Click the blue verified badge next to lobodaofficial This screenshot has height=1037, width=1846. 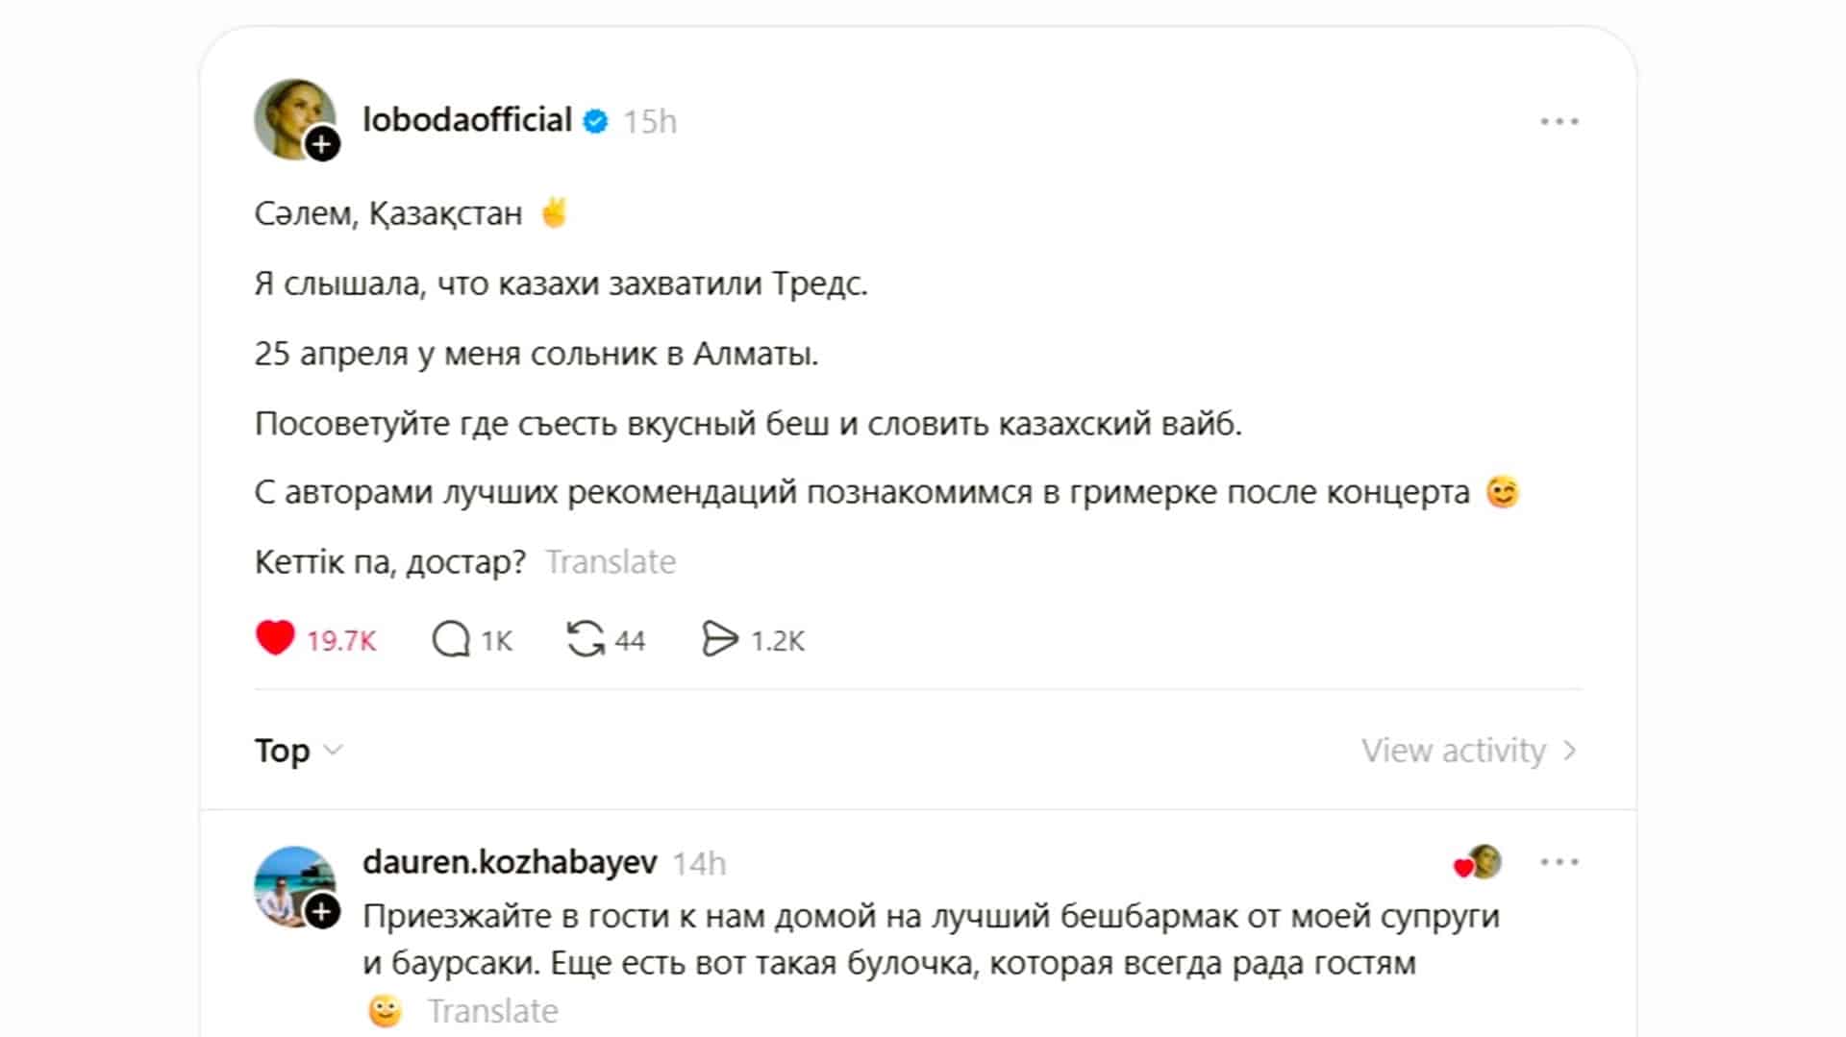pyautogui.click(x=596, y=121)
